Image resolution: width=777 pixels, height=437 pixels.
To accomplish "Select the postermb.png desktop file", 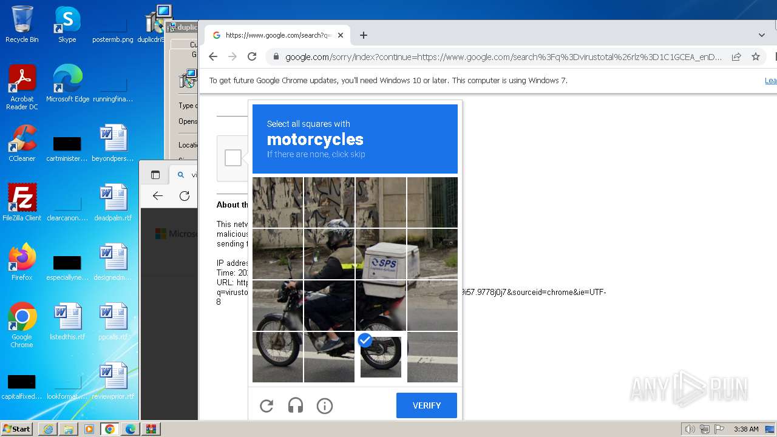I will [113, 28].
